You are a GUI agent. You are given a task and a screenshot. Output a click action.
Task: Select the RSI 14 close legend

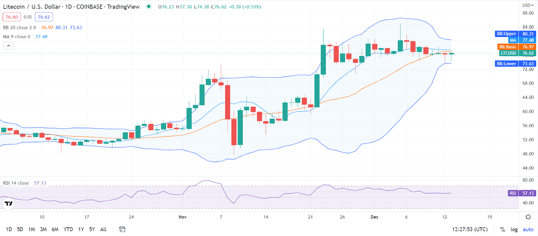(x=16, y=183)
